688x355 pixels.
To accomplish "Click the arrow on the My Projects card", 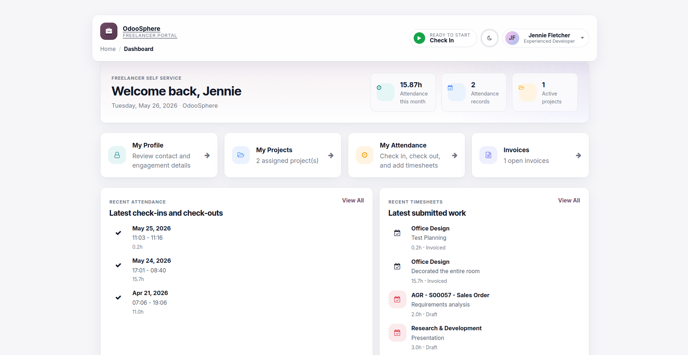I will (x=331, y=155).
